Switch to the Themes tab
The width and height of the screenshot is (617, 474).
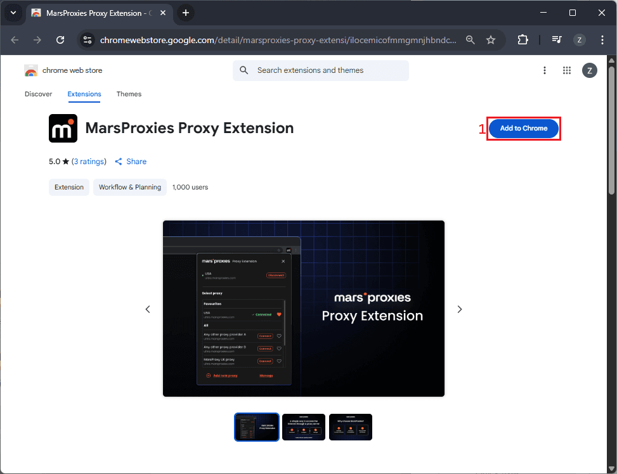point(129,94)
